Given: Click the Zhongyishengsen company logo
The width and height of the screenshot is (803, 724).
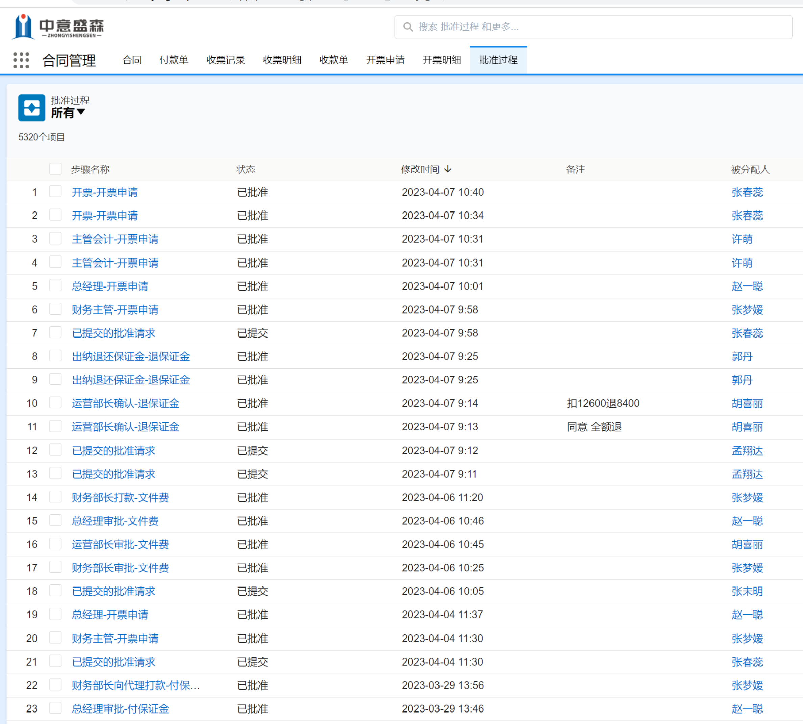Looking at the screenshot, I should pos(58,27).
